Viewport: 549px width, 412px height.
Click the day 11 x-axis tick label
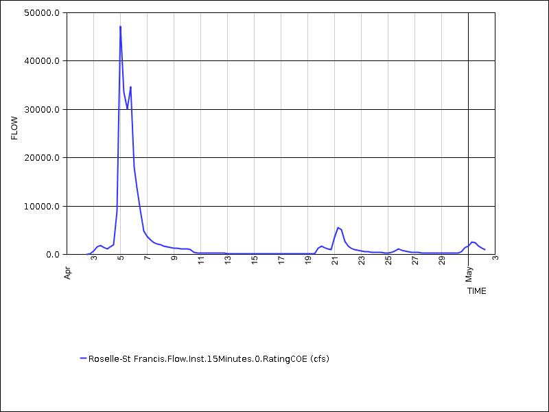[x=201, y=260]
